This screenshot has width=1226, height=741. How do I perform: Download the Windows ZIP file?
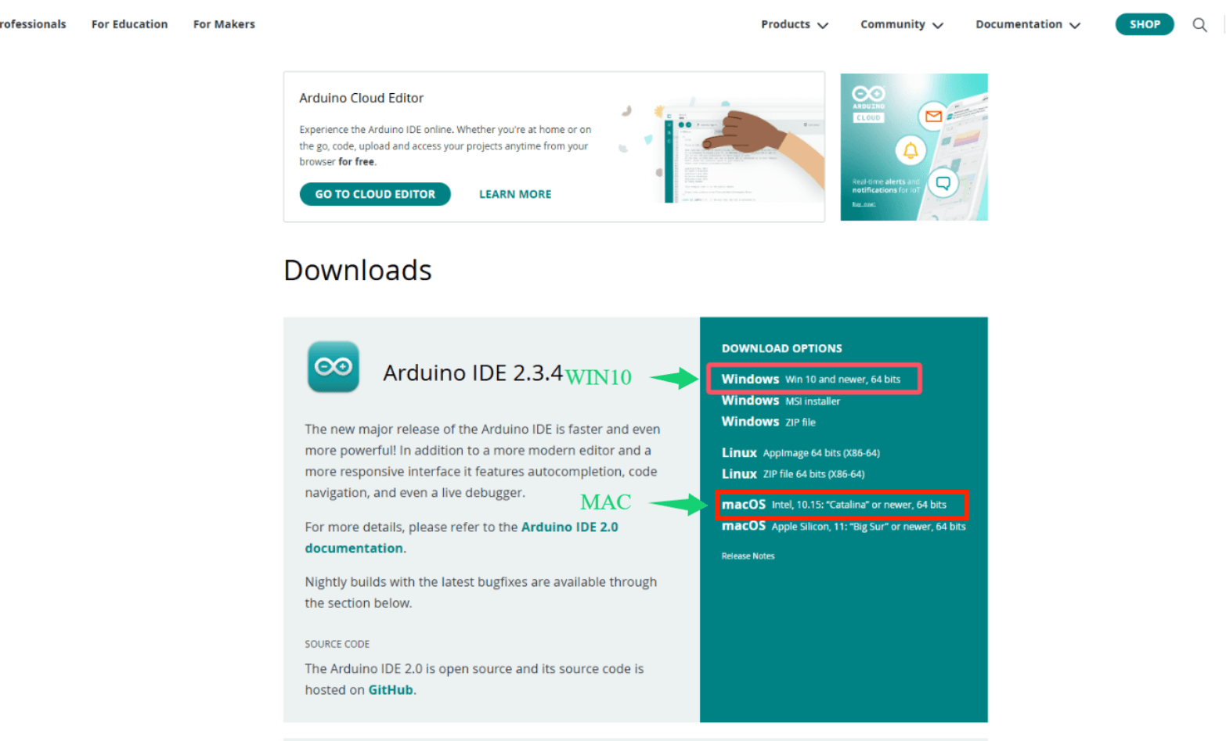(768, 422)
